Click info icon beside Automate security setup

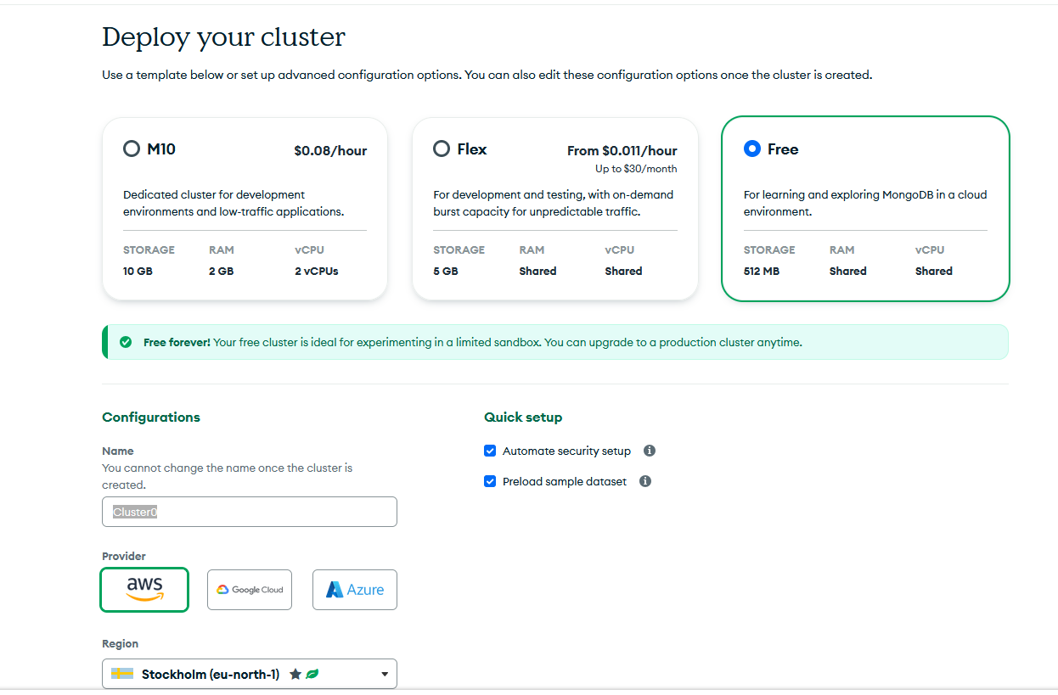650,451
